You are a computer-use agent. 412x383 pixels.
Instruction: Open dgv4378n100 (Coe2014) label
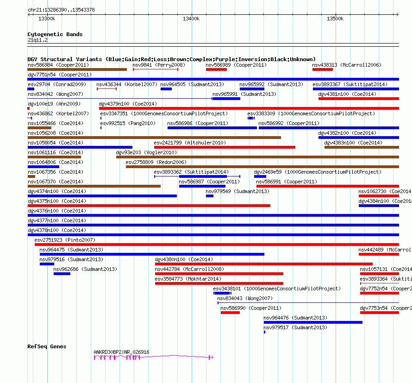tap(57, 230)
